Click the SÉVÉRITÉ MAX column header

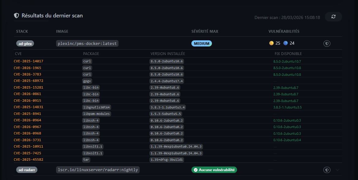point(205,31)
